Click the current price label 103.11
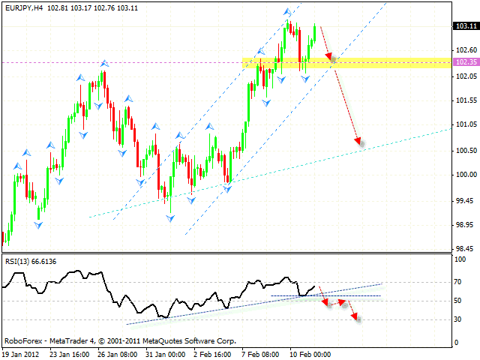 tap(466, 26)
